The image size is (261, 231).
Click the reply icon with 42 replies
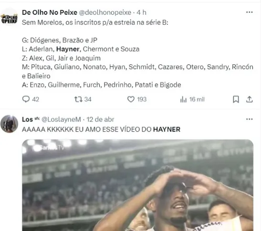26,99
